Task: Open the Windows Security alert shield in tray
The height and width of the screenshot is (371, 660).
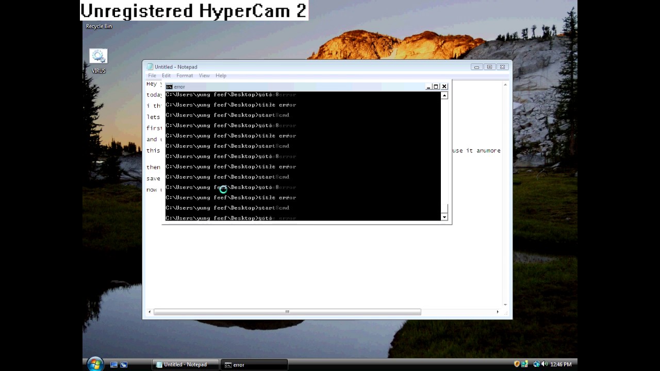Action: click(x=517, y=364)
